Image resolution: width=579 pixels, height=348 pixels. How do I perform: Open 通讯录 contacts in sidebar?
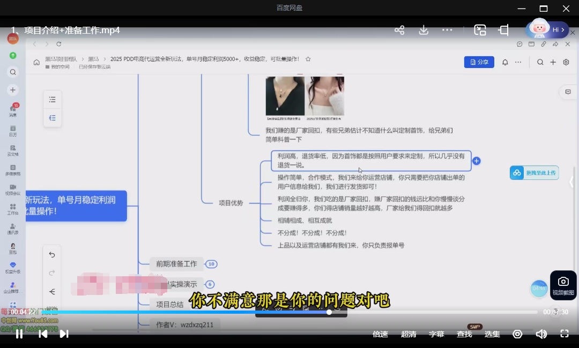(13, 229)
